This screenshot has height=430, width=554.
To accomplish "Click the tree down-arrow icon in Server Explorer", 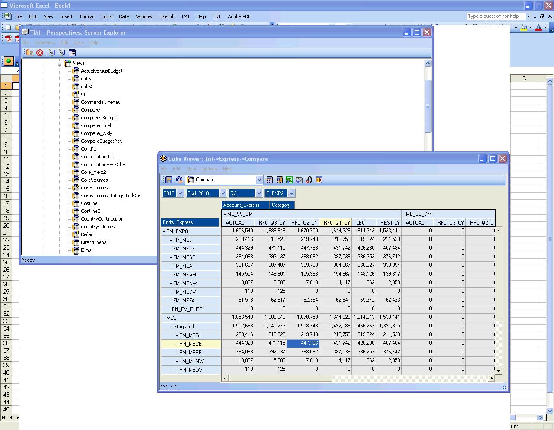I will (x=62, y=53).
